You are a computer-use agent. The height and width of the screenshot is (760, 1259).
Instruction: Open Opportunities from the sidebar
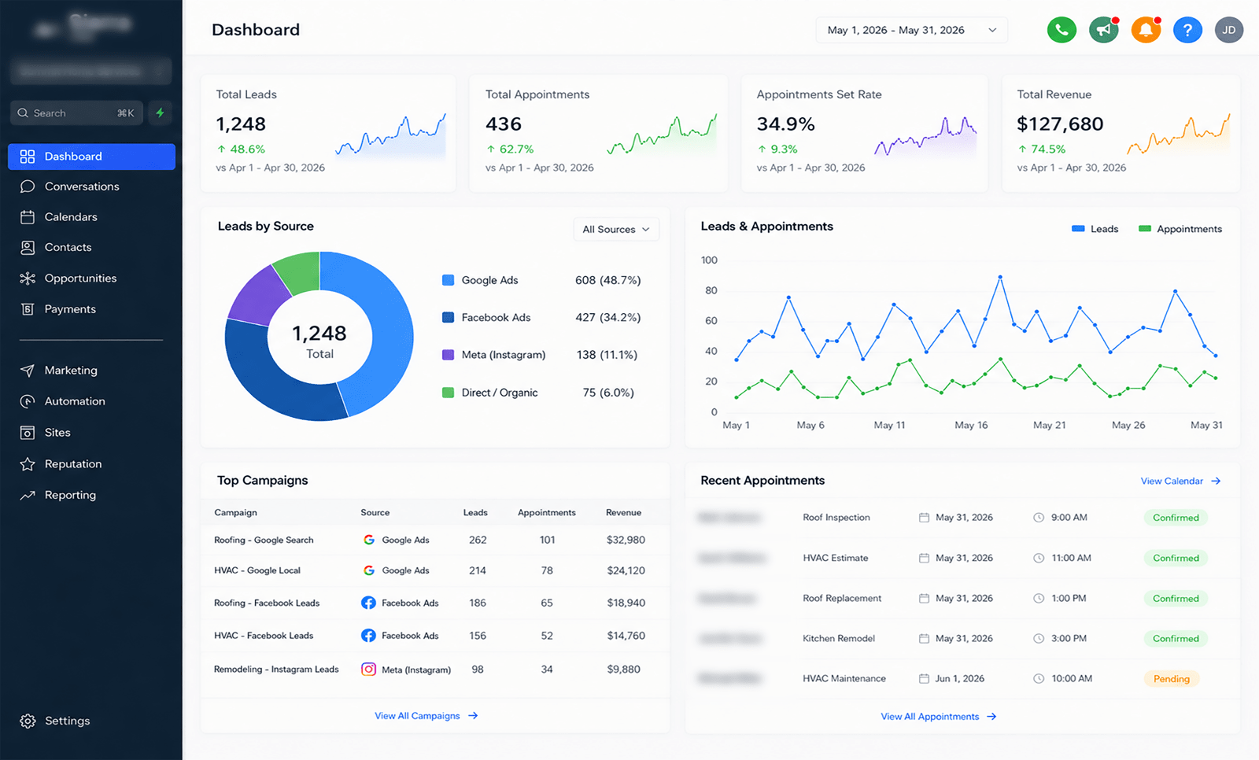(x=80, y=279)
